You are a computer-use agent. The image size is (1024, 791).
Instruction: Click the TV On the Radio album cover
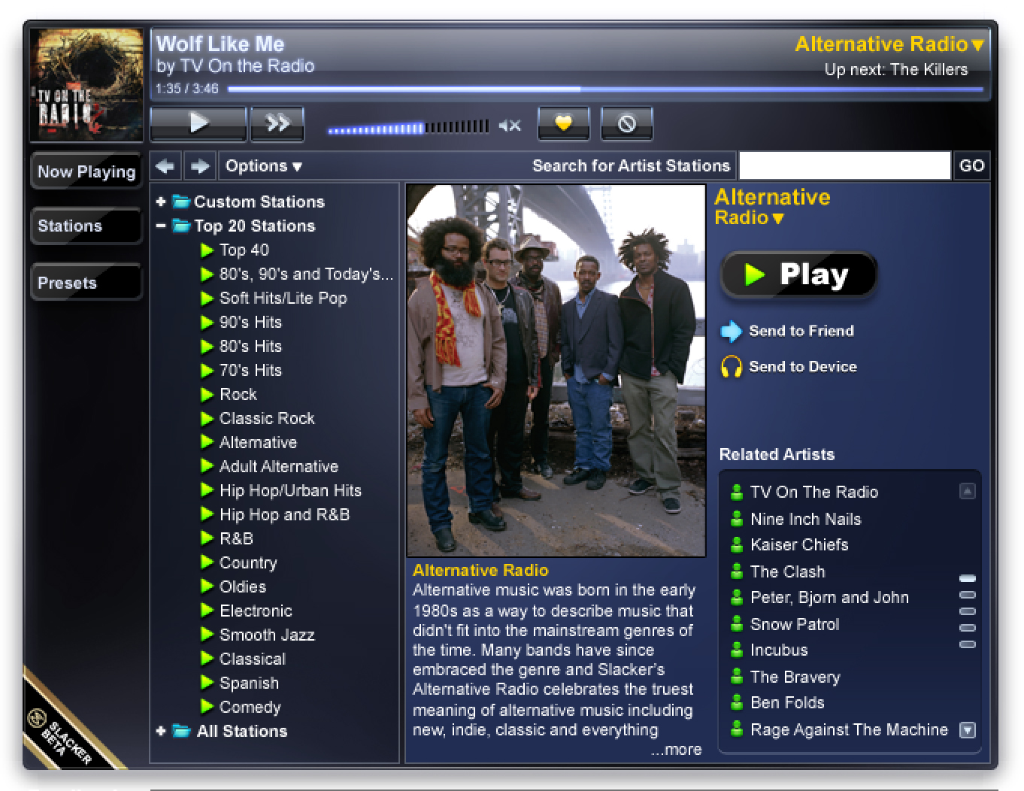tap(86, 85)
